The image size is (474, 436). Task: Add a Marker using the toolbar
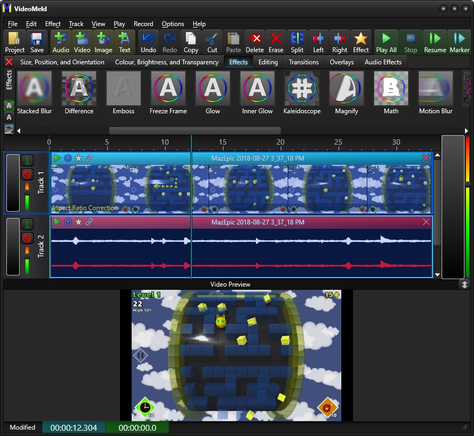pyautogui.click(x=460, y=42)
